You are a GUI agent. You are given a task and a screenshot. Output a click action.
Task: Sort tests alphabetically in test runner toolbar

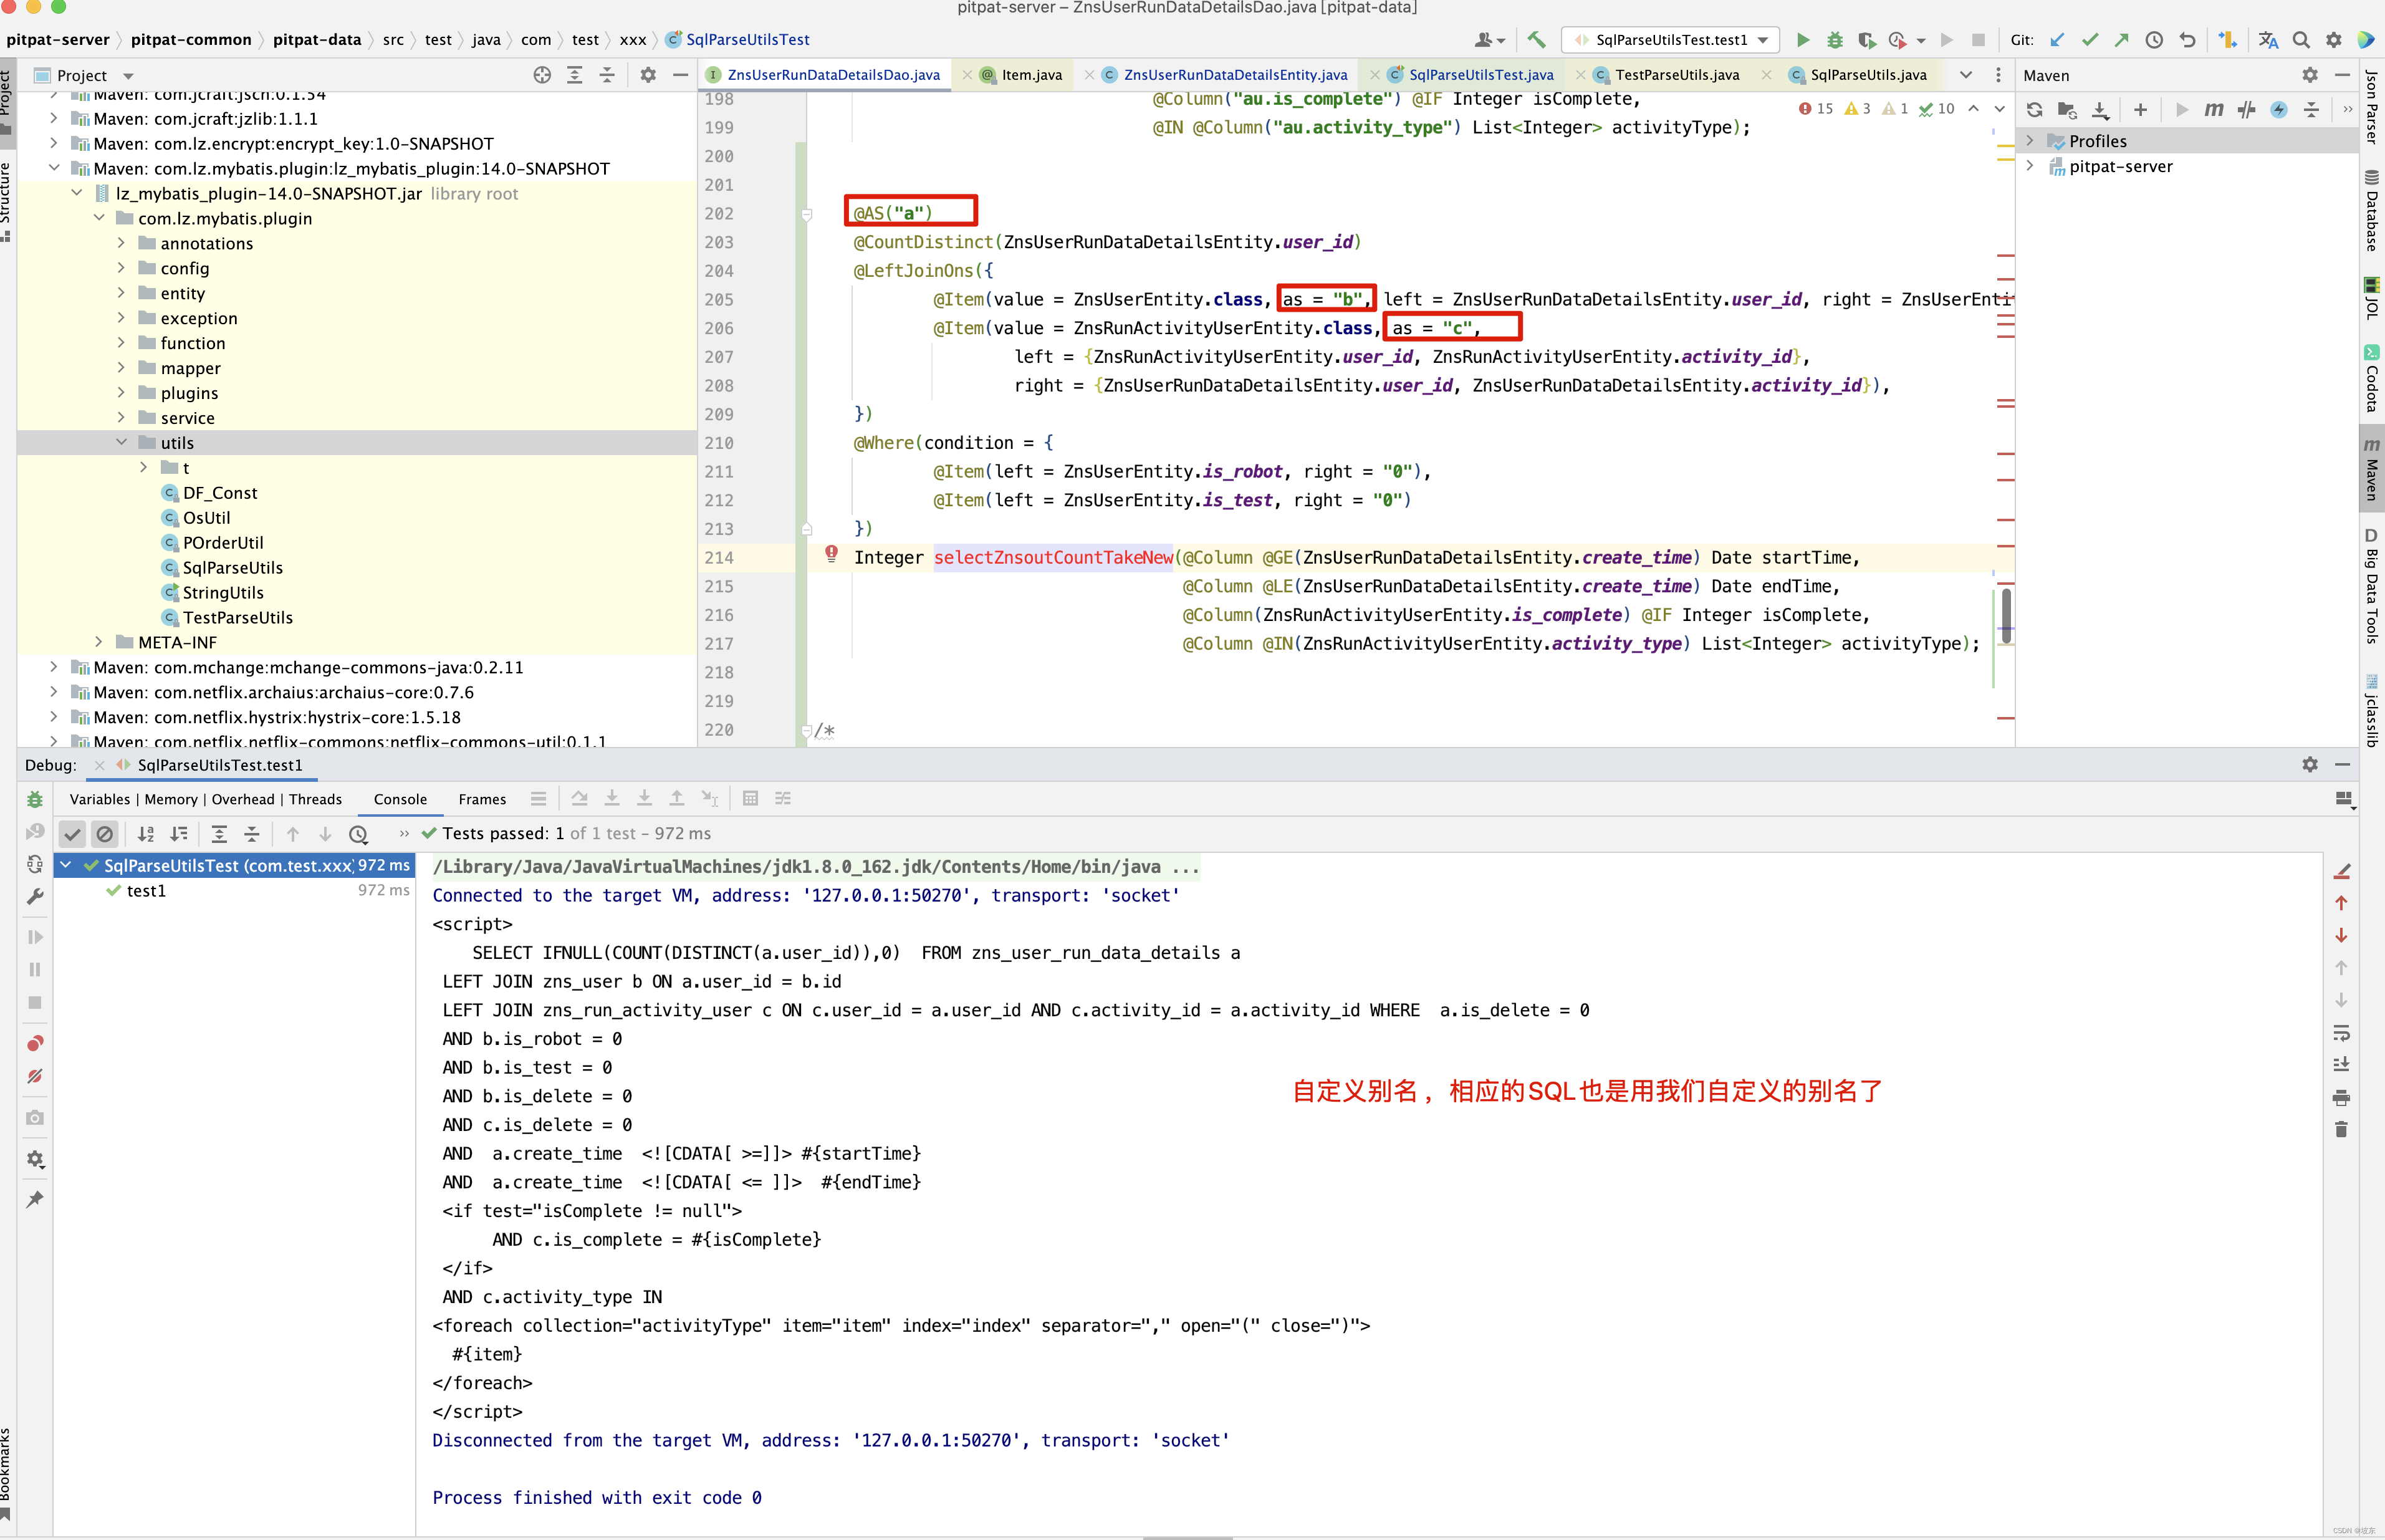[x=146, y=834]
